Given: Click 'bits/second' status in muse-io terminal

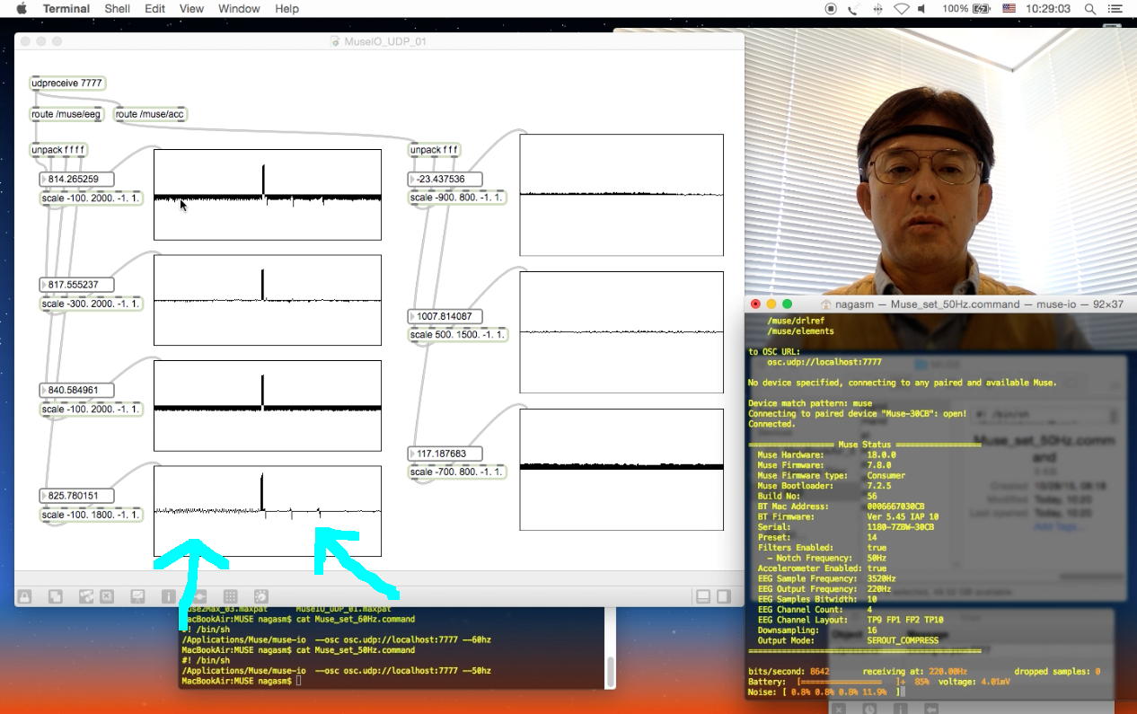Looking at the screenshot, I should tap(789, 671).
